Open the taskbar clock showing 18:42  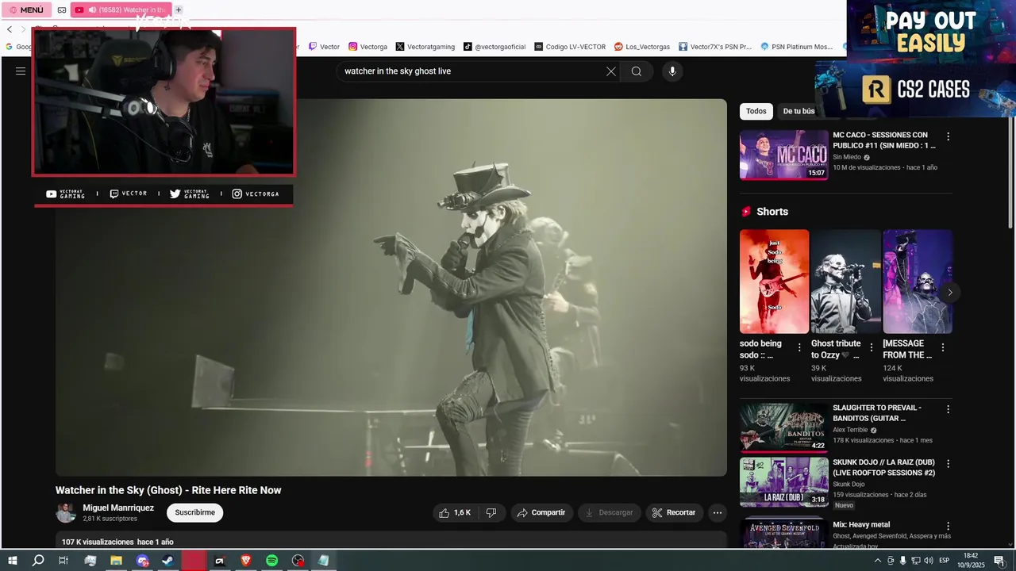click(x=970, y=561)
